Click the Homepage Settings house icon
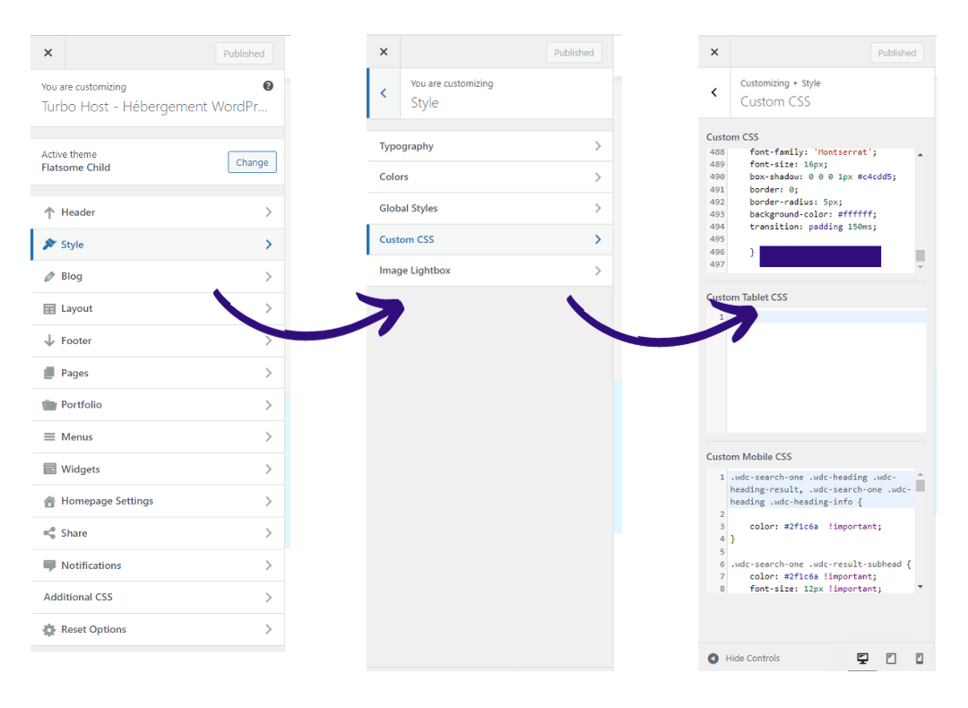 (49, 501)
